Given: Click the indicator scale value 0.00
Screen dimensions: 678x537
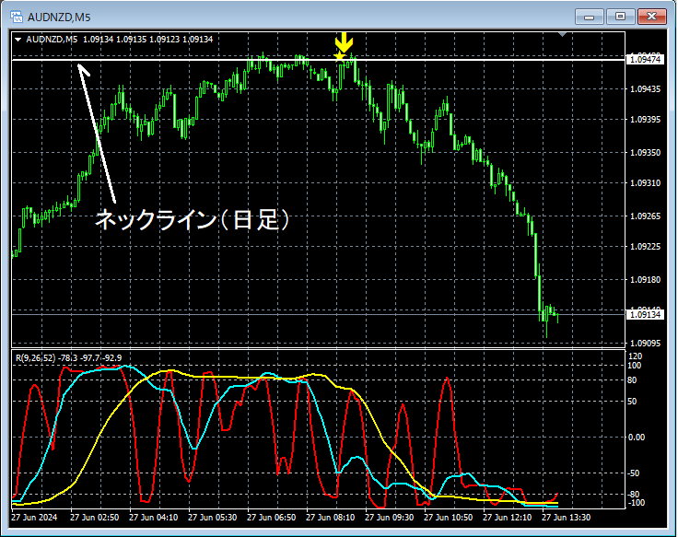Looking at the screenshot, I should (636, 438).
